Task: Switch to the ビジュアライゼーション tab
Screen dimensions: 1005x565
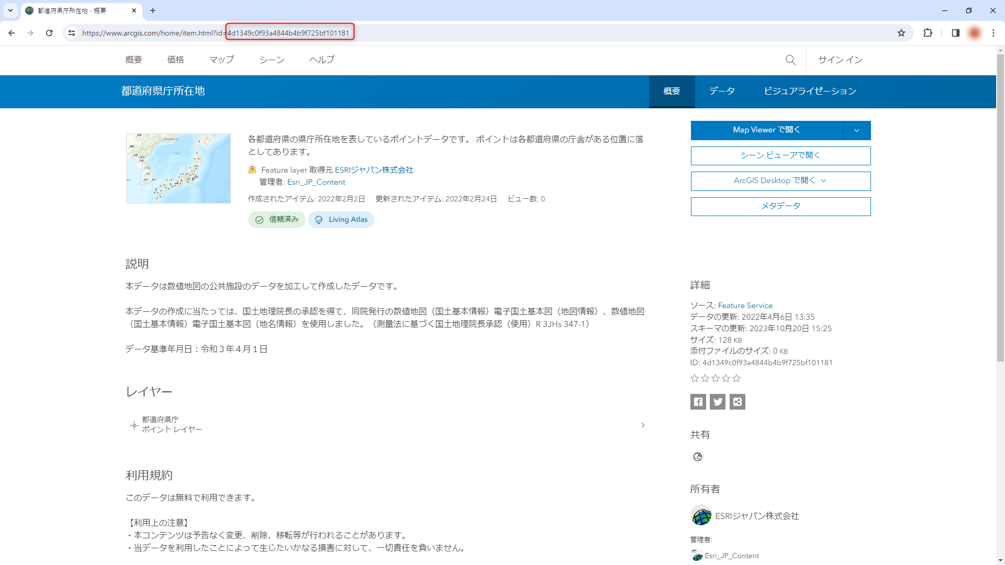Action: [x=810, y=92]
